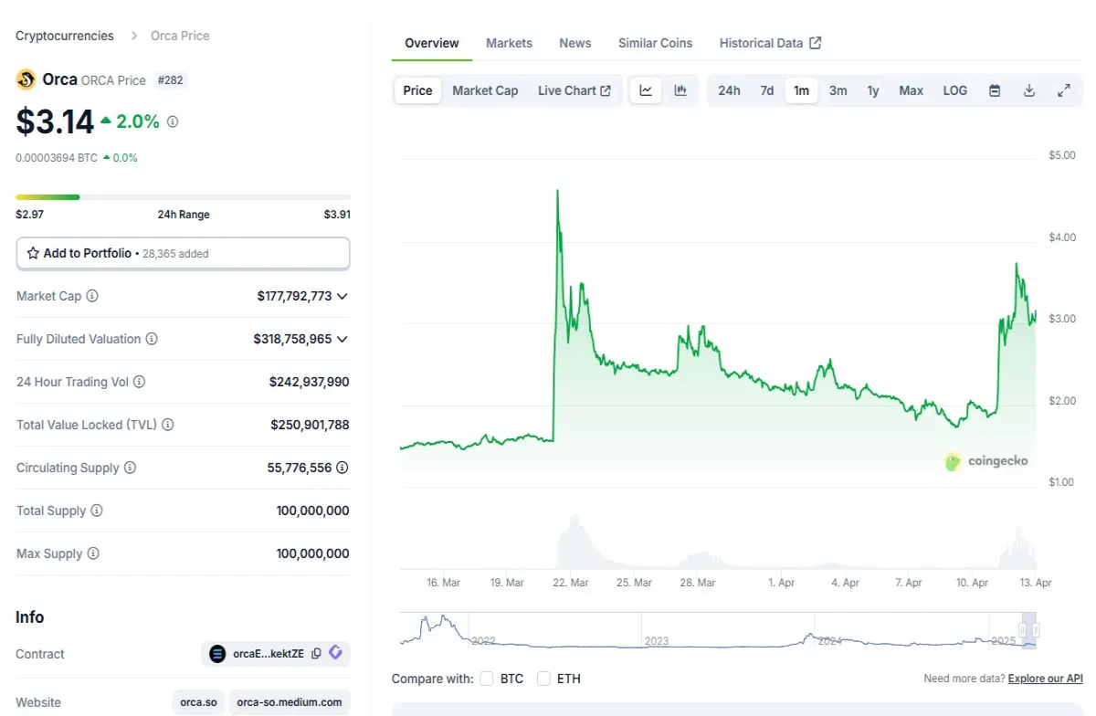Click the Orca Price breadcrumb text
This screenshot has height=716, width=1096.
click(x=180, y=36)
